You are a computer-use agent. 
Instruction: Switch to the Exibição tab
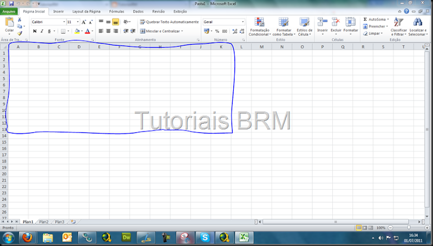coord(180,11)
